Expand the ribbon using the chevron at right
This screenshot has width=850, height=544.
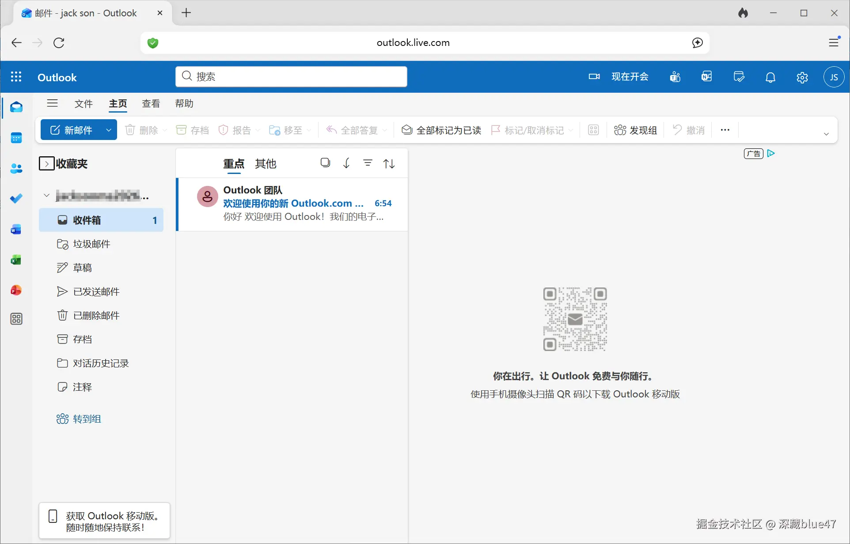point(826,134)
